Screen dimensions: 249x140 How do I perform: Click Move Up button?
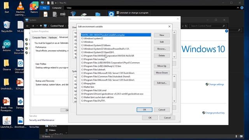[x=162, y=66]
